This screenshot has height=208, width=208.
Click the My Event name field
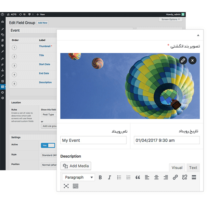[x=93, y=140]
